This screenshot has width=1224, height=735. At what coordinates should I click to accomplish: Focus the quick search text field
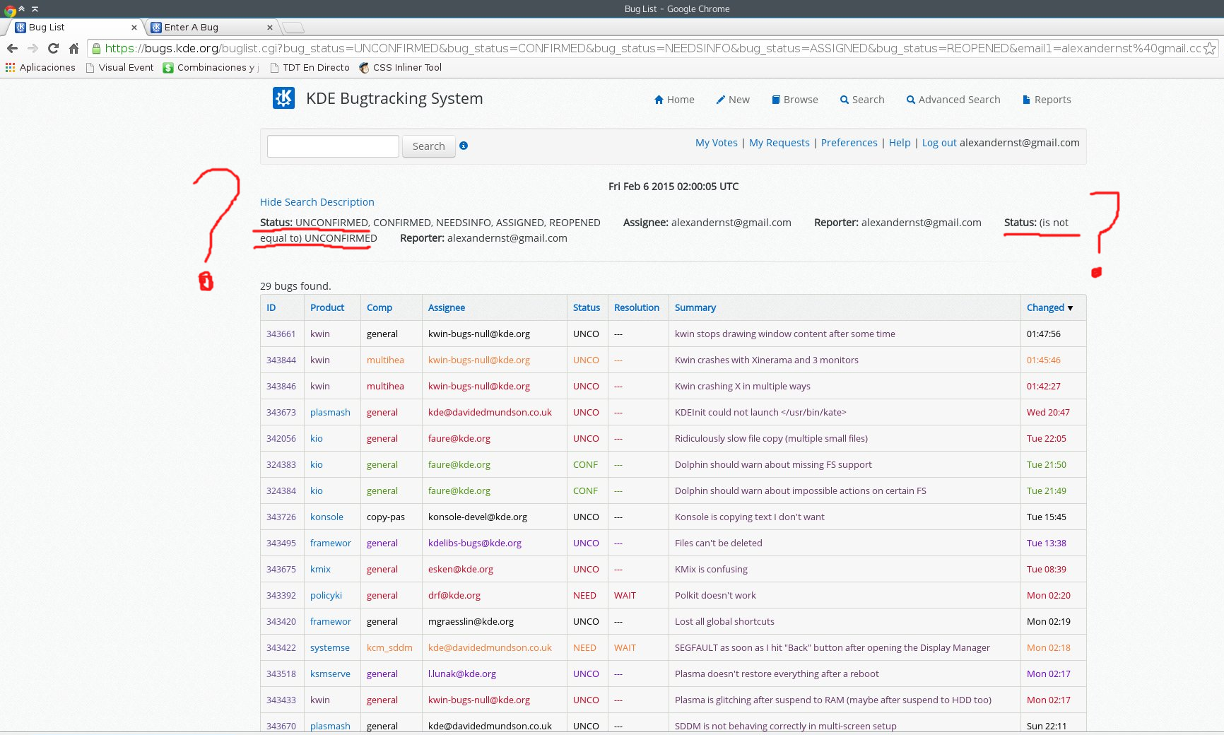[333, 146]
